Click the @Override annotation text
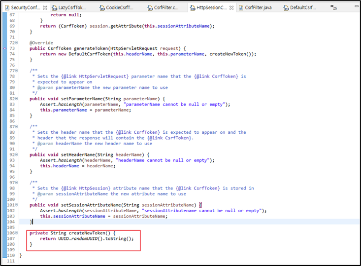The height and width of the screenshot is (266, 361). [x=41, y=42]
